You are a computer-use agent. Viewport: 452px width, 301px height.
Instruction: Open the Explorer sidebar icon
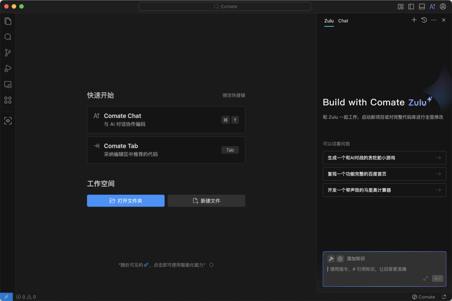pyautogui.click(x=8, y=21)
